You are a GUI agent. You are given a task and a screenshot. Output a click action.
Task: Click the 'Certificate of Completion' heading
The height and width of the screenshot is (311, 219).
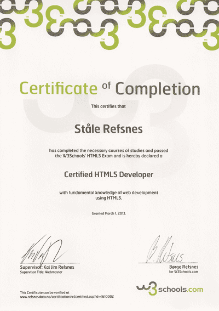click(110, 89)
